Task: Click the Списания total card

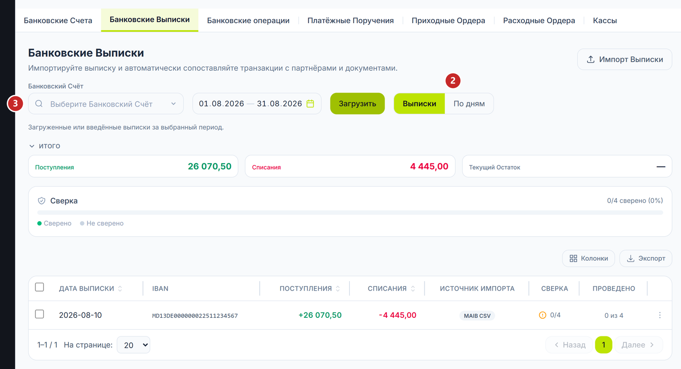Action: [x=350, y=166]
